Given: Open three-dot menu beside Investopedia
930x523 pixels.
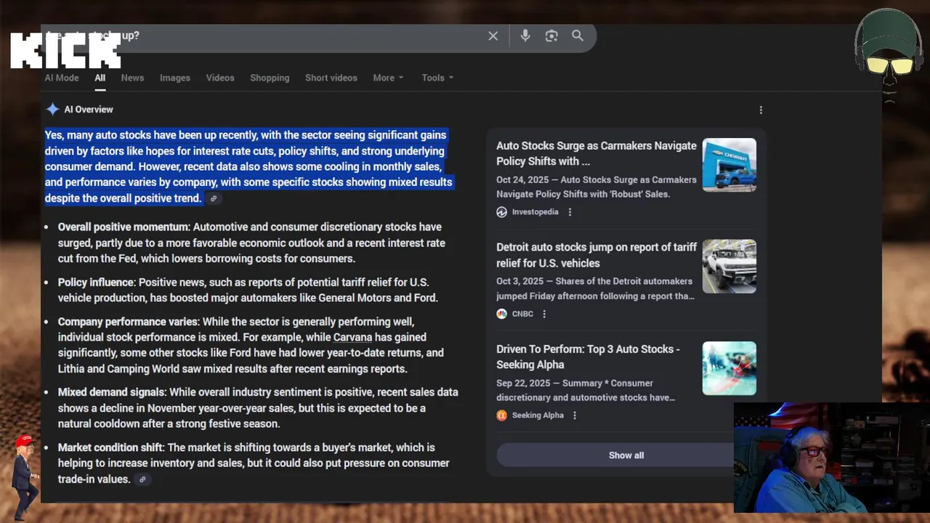Looking at the screenshot, I should [x=570, y=212].
